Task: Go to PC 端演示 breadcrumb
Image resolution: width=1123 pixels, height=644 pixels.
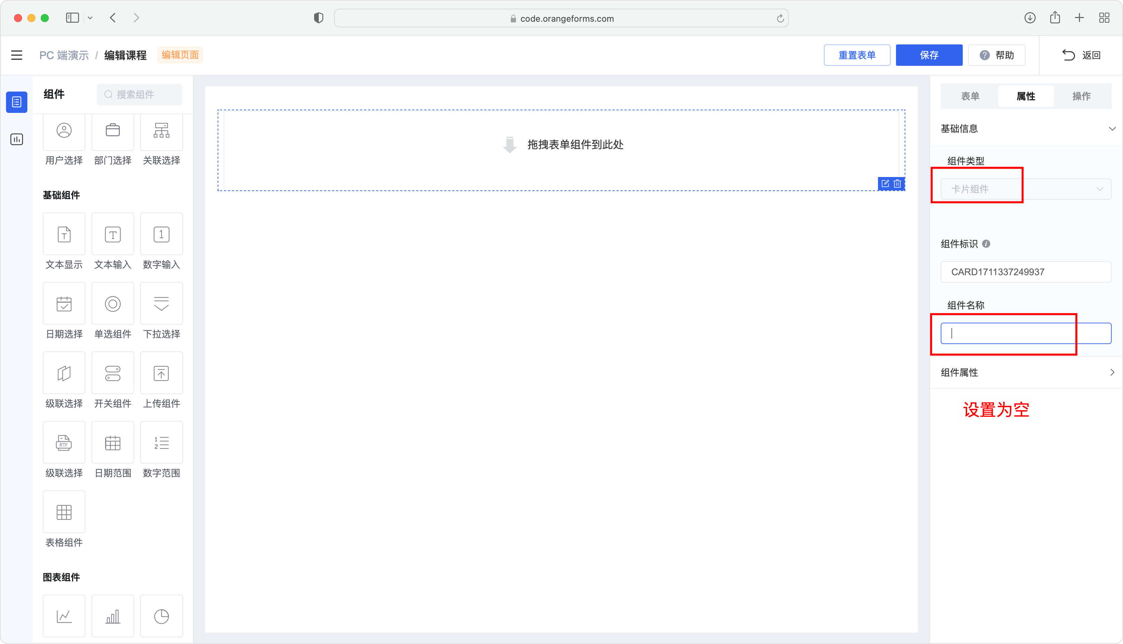Action: (x=64, y=55)
